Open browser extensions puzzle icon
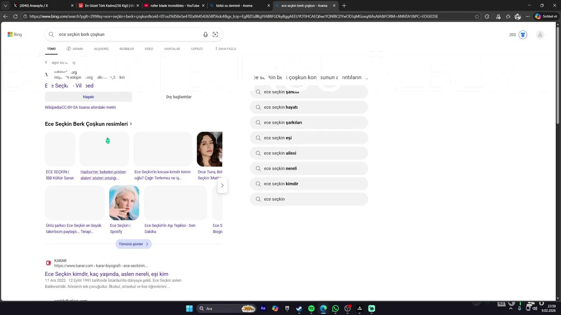 487,16
